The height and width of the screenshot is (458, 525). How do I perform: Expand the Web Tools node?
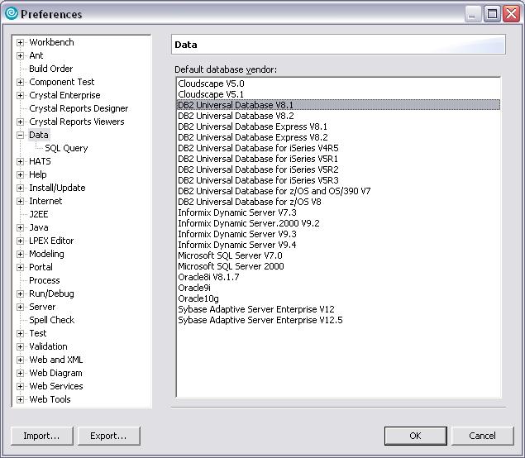point(20,399)
